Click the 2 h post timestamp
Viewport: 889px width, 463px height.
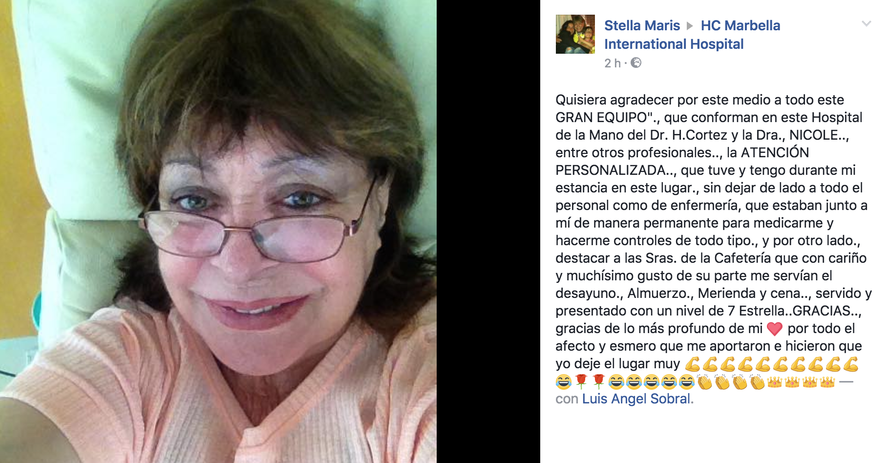click(x=613, y=63)
